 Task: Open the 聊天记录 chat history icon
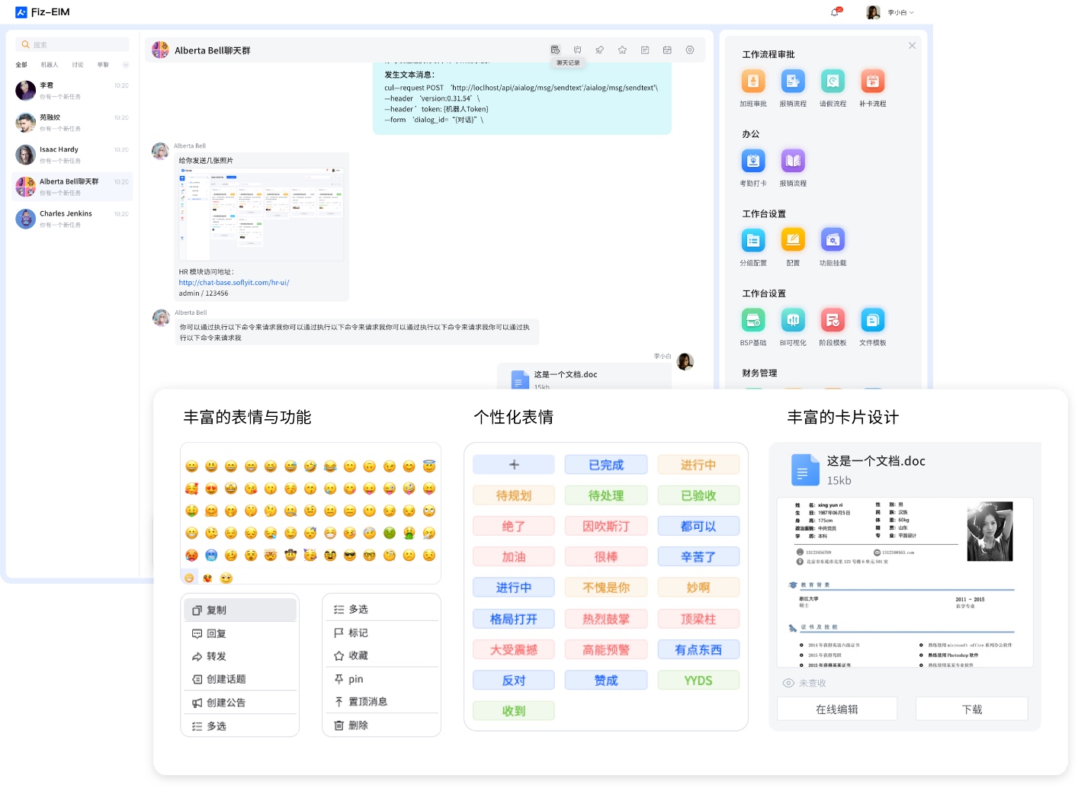(555, 50)
